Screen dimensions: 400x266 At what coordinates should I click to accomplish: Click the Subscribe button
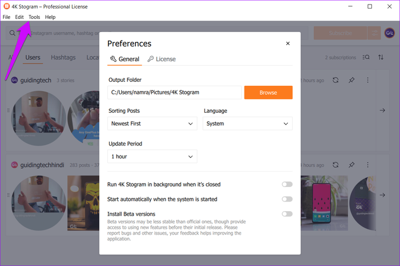click(341, 33)
